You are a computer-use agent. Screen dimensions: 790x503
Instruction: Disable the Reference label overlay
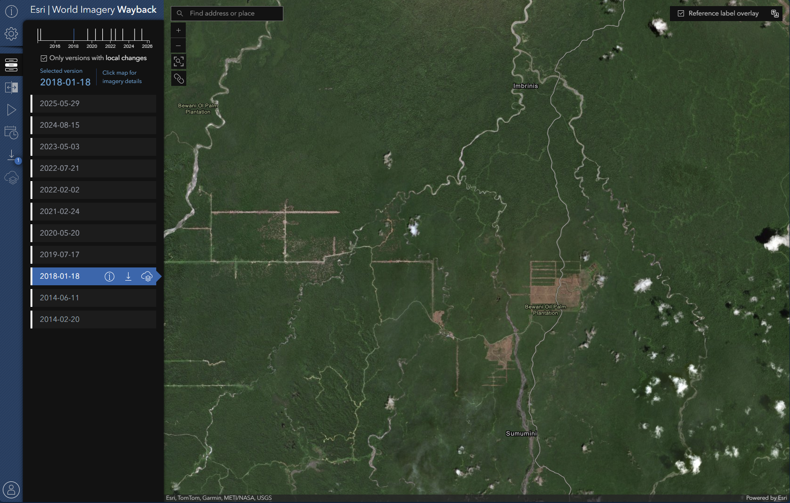682,13
